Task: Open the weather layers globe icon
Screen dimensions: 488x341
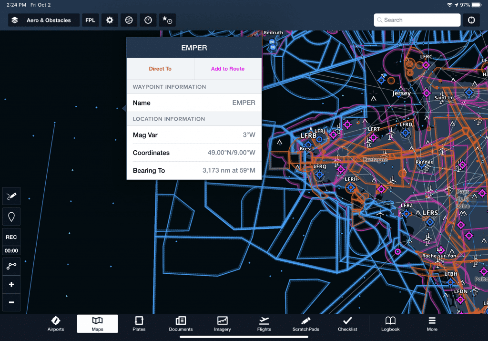Action: (128, 20)
